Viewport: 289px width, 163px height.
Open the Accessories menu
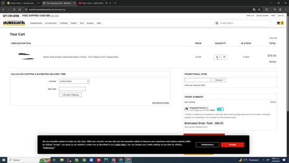[x=51, y=23]
